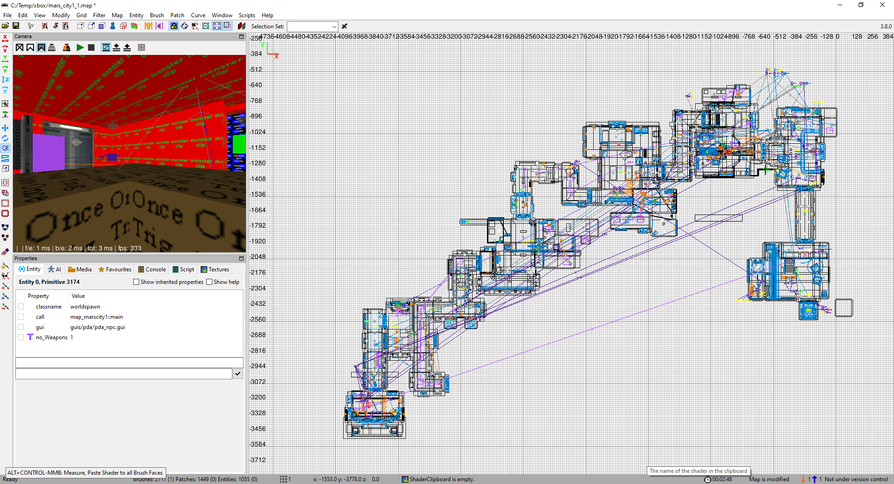894x484 pixels.
Task: Open the Scripts menu
Action: pos(247,15)
